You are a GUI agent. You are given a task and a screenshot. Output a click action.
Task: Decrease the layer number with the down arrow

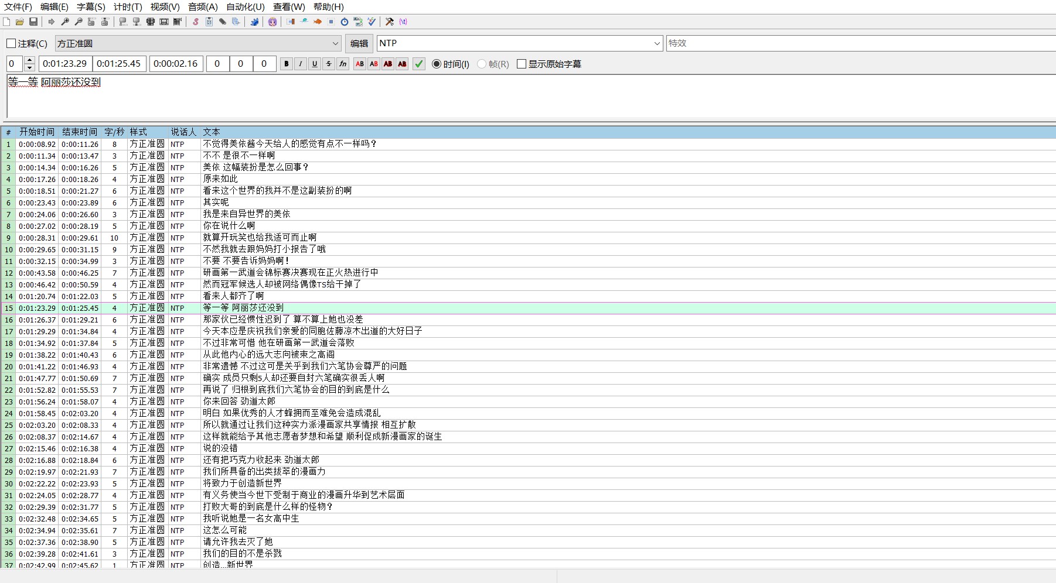click(x=30, y=68)
